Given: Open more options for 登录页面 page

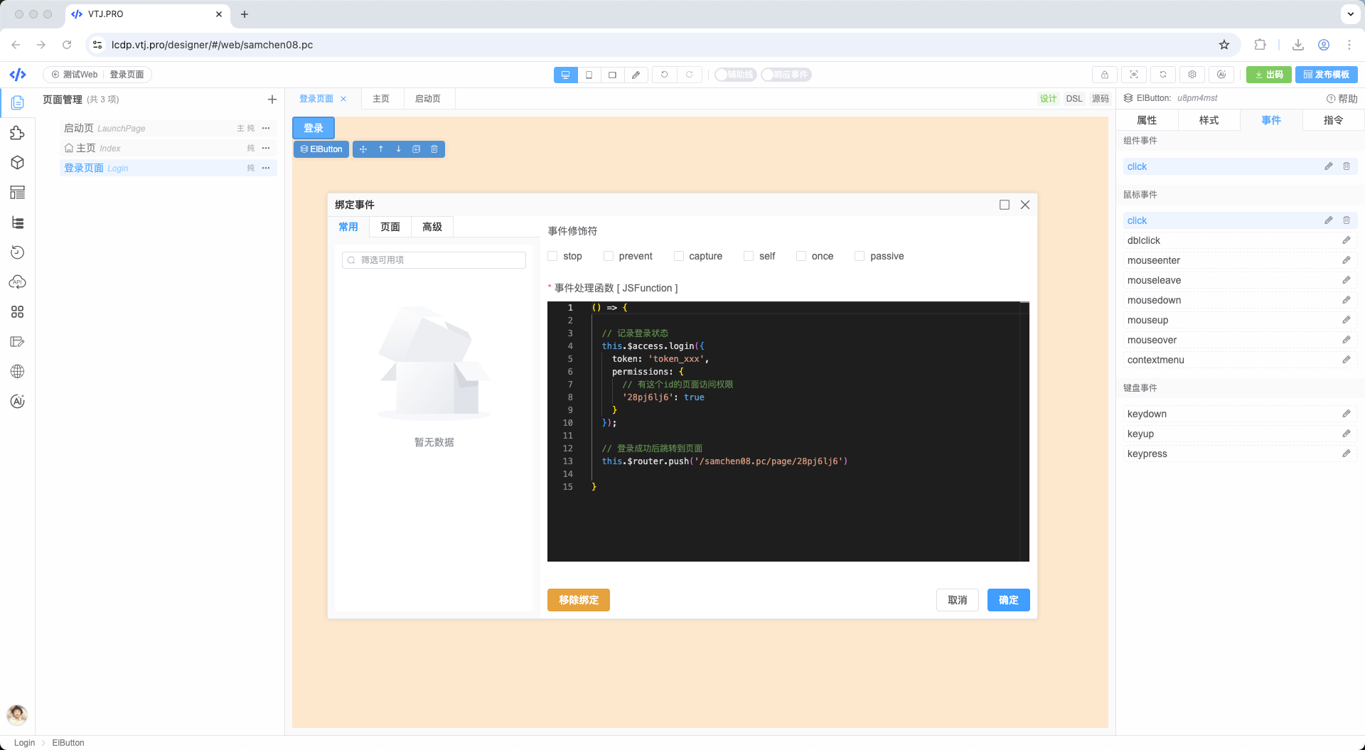Looking at the screenshot, I should pos(266,168).
